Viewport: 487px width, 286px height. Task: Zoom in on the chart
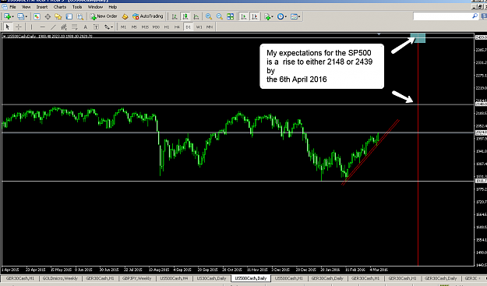point(209,16)
